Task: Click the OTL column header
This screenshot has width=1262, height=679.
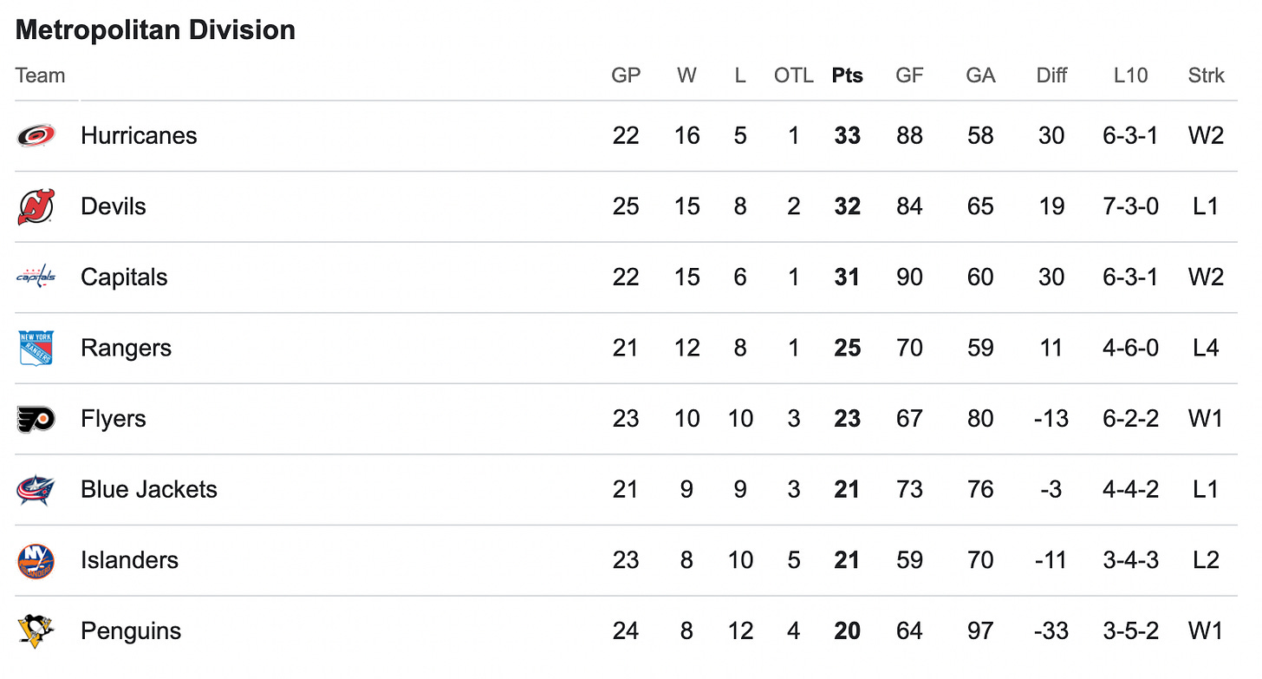Action: coord(793,75)
